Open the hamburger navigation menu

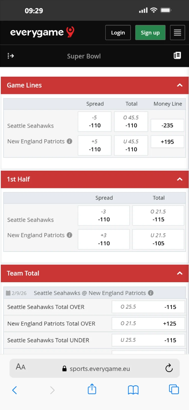coord(177,32)
